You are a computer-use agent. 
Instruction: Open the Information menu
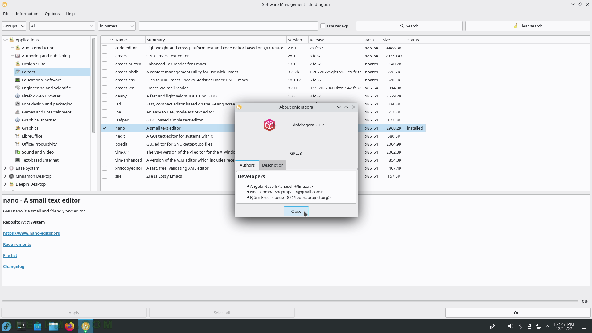click(27, 14)
